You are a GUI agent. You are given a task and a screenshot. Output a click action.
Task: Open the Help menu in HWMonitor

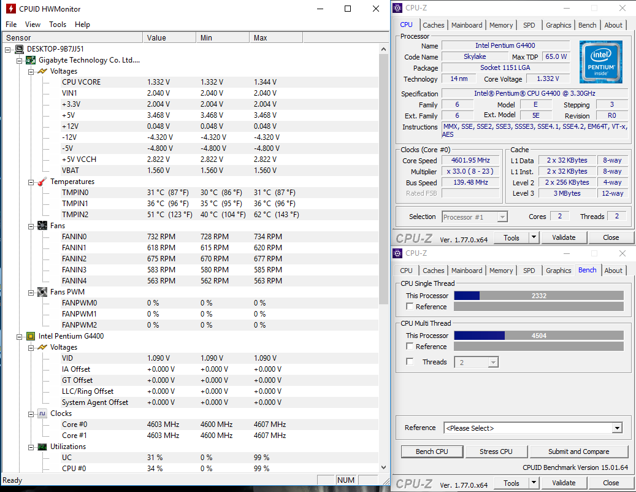[x=82, y=25]
